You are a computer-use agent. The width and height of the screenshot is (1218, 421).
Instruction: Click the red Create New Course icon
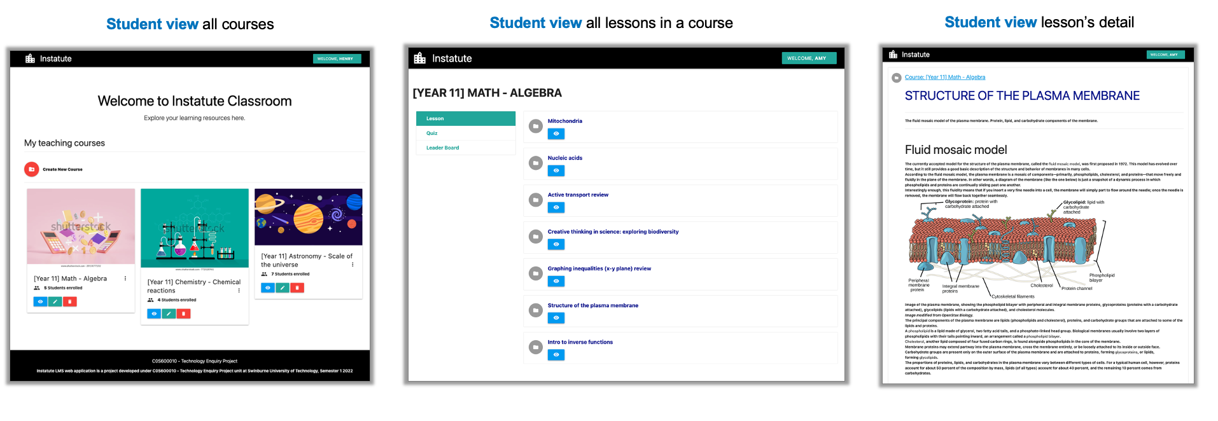(x=31, y=169)
